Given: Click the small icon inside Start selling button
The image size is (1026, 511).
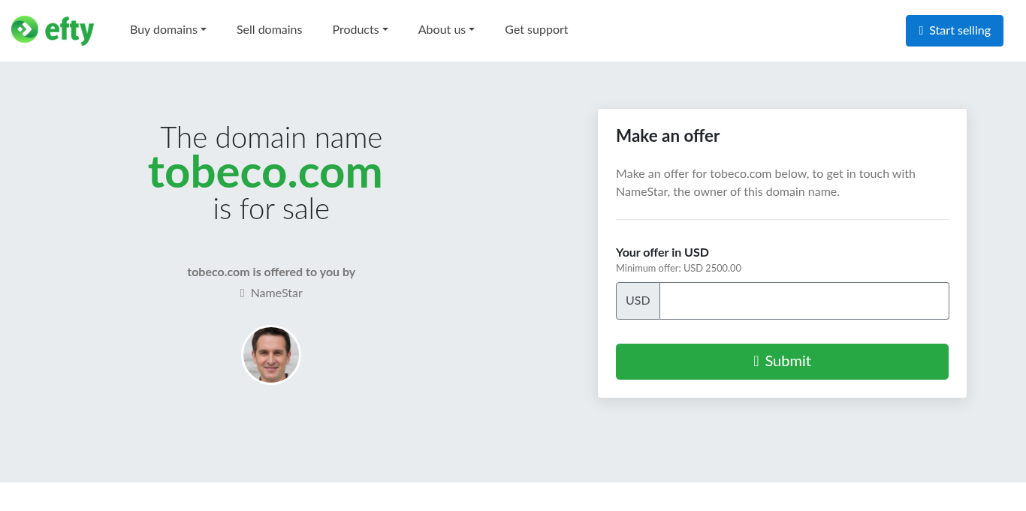Looking at the screenshot, I should (x=921, y=31).
